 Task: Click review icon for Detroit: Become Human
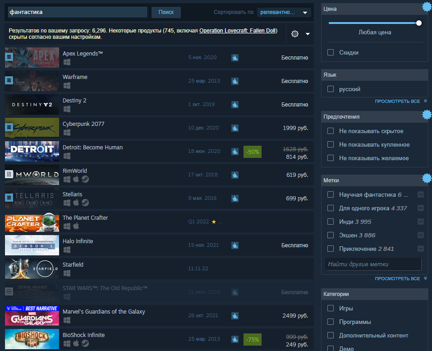(x=235, y=152)
